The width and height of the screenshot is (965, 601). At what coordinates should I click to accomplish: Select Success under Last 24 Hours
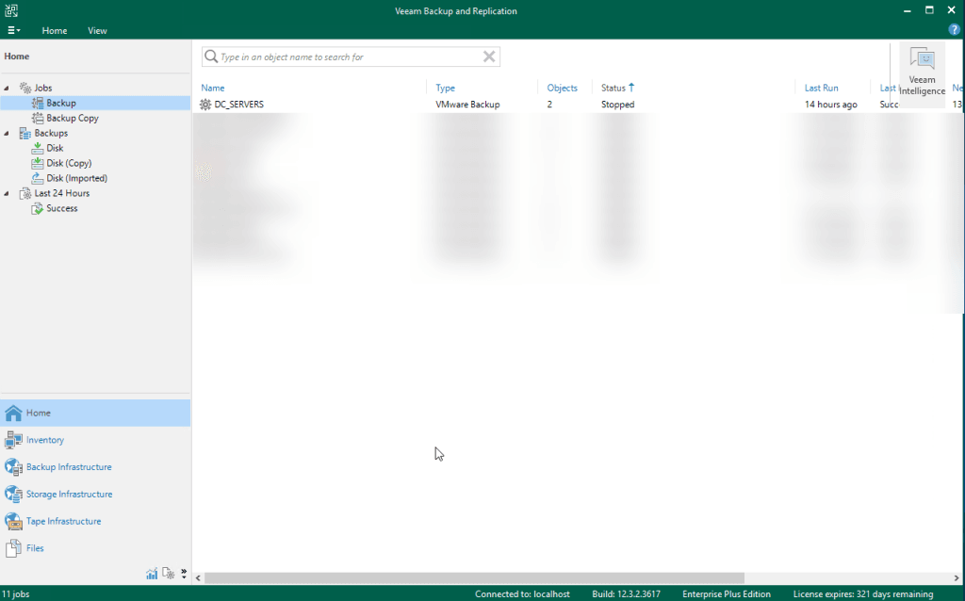62,208
